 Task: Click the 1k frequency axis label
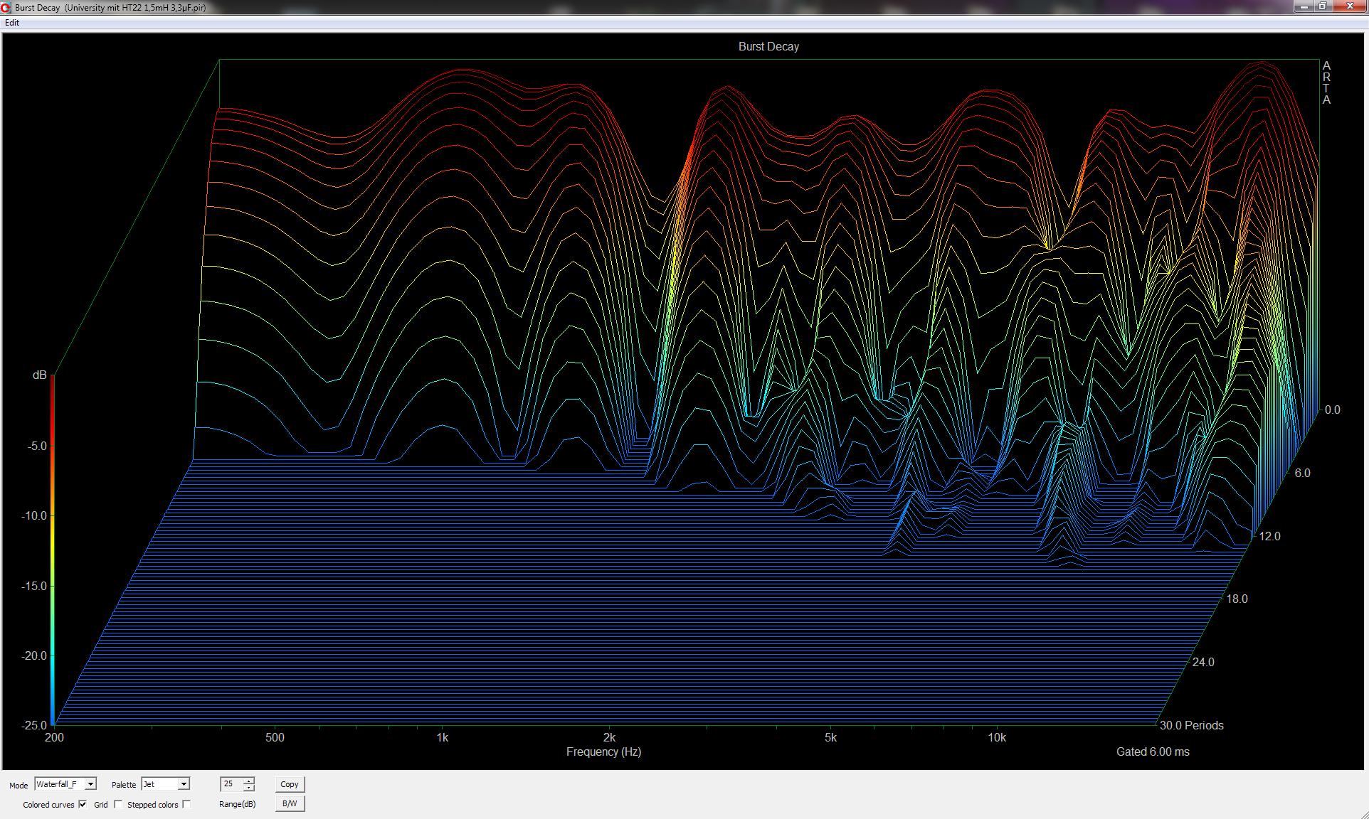[x=442, y=738]
